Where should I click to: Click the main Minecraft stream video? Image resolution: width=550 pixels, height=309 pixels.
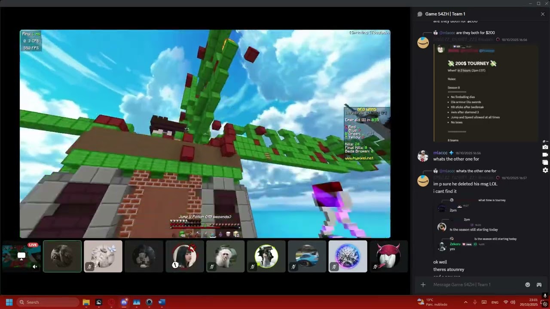(205, 134)
